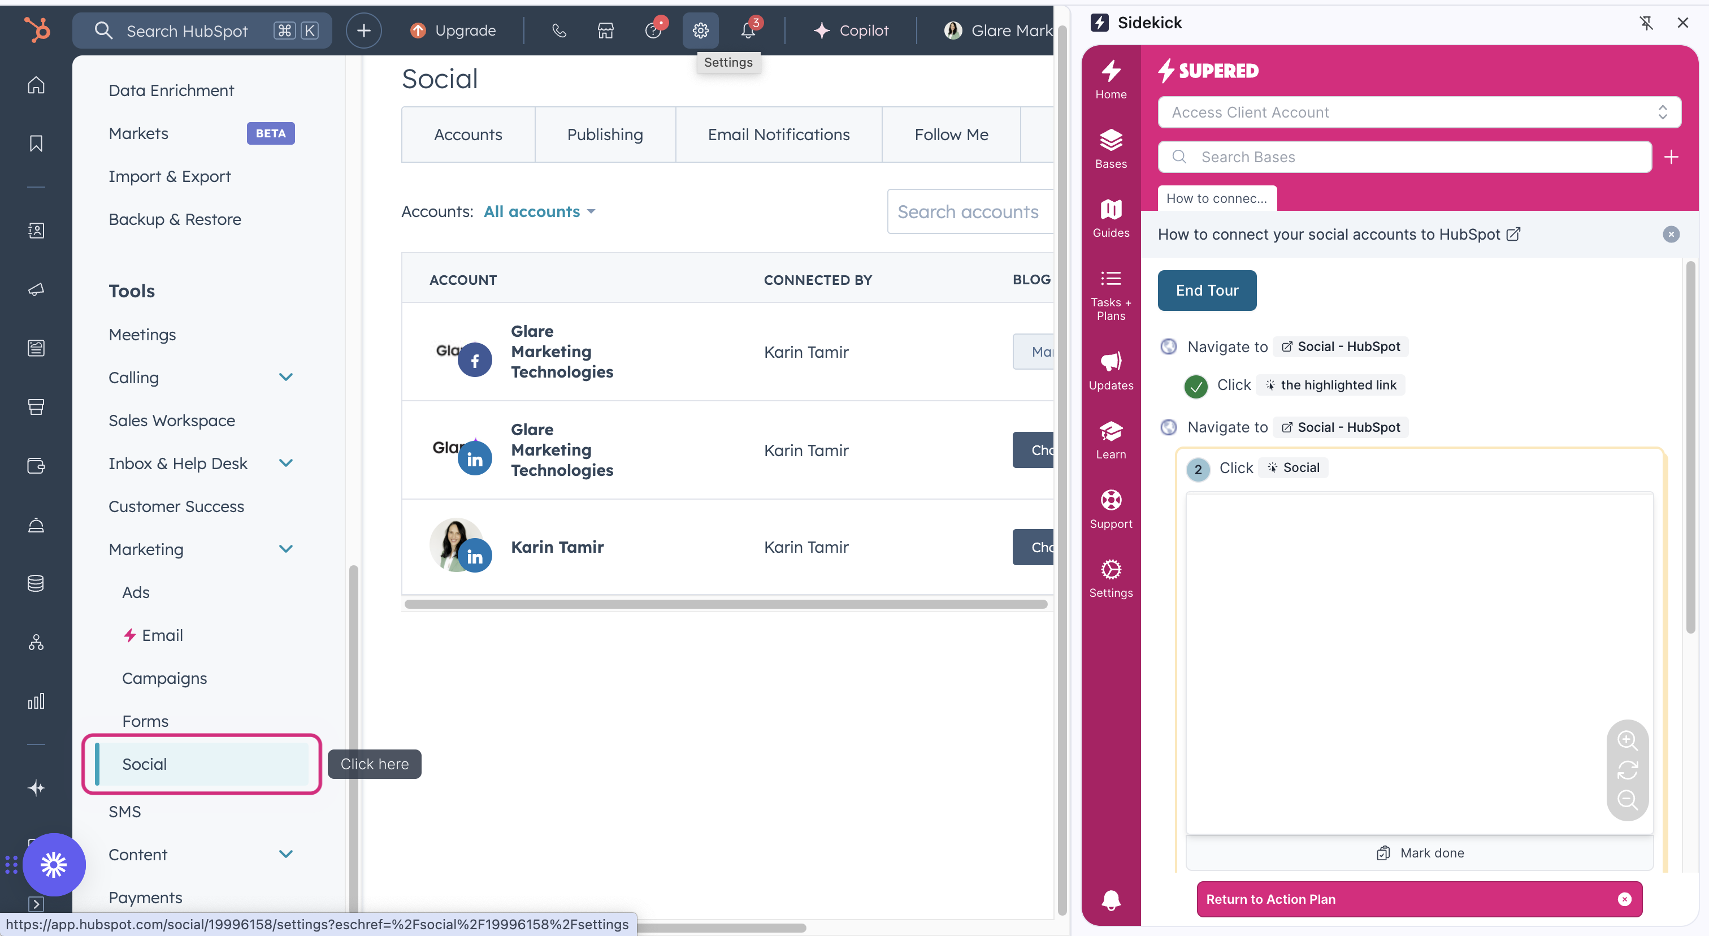Open the Glare Mark account menu

point(999,31)
